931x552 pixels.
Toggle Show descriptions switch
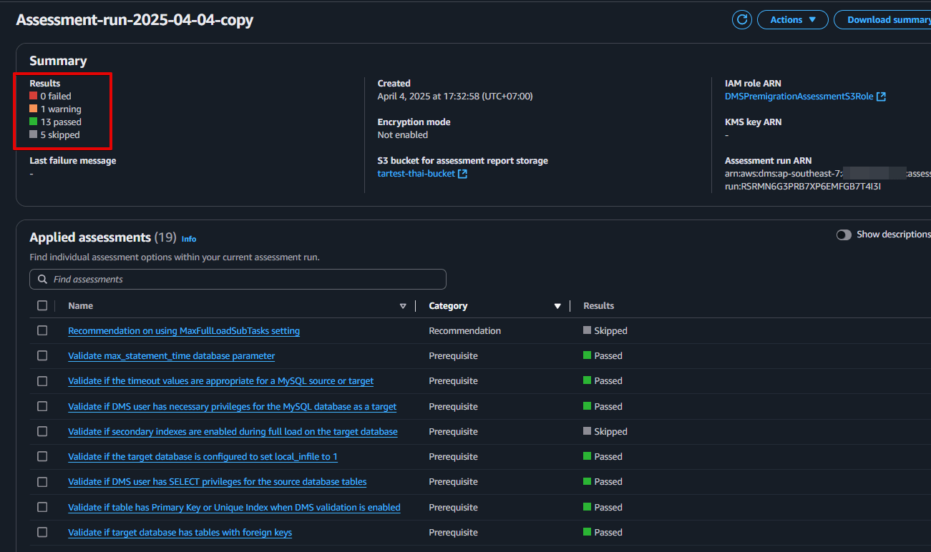click(844, 235)
